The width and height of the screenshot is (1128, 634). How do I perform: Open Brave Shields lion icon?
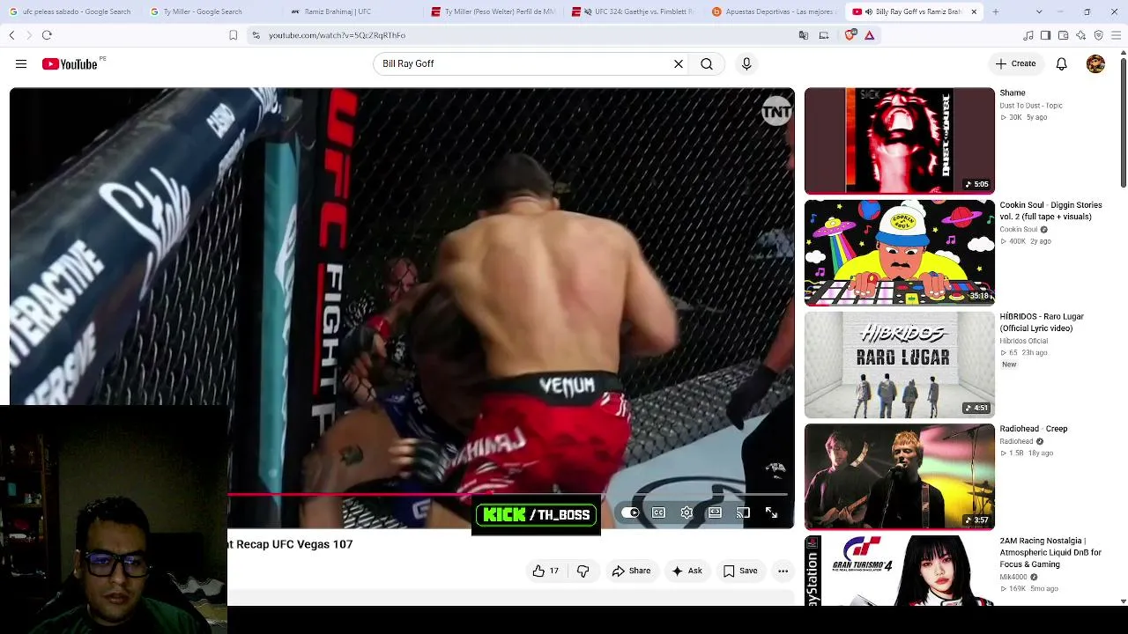[850, 35]
